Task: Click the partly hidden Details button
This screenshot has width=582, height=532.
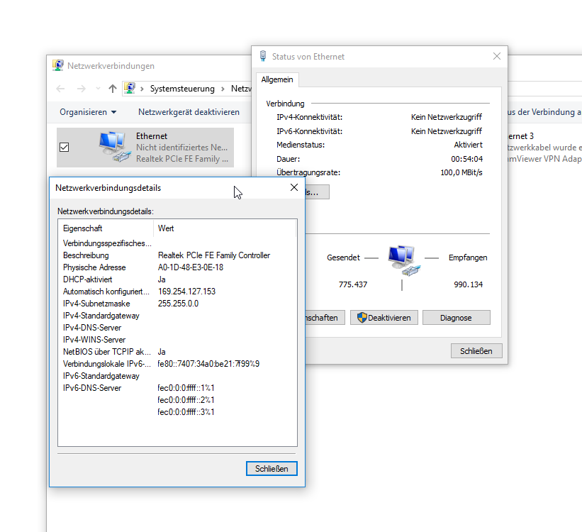Action: pos(317,192)
